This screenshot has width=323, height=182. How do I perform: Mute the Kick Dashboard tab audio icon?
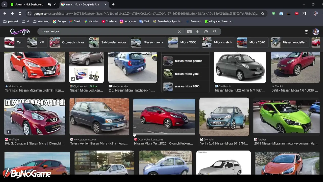[x=49, y=4]
